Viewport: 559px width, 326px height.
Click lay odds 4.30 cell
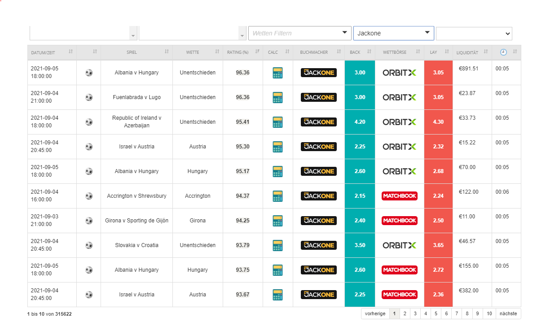tap(438, 122)
